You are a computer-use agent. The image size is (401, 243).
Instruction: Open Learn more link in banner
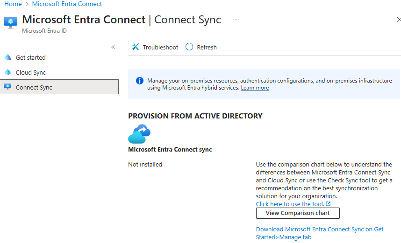point(255,88)
